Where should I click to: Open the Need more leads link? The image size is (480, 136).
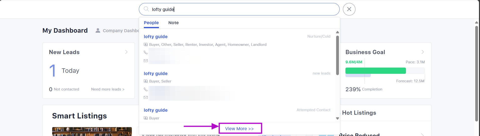coord(107,89)
